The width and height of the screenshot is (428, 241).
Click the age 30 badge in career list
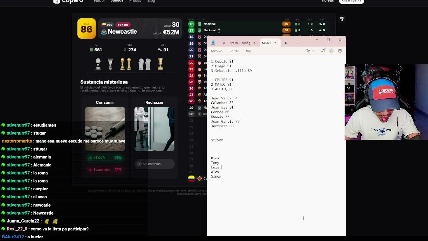(191, 114)
